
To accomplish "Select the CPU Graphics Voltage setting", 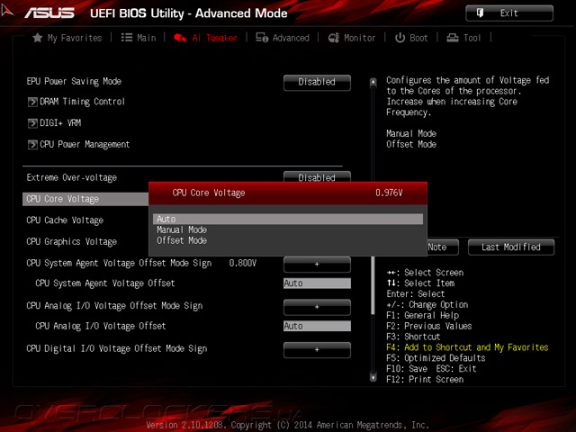I will pyautogui.click(x=72, y=241).
